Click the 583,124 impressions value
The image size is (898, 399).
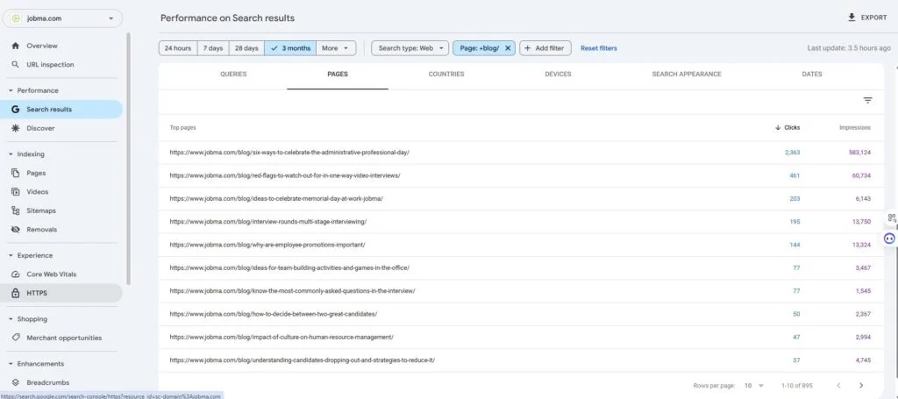(x=859, y=153)
